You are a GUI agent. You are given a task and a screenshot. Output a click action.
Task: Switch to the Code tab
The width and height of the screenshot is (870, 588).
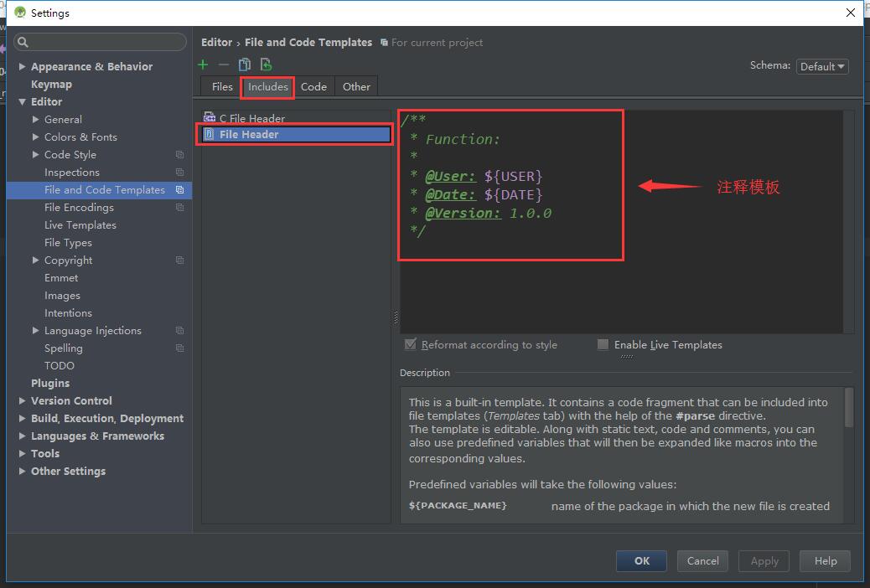[313, 86]
